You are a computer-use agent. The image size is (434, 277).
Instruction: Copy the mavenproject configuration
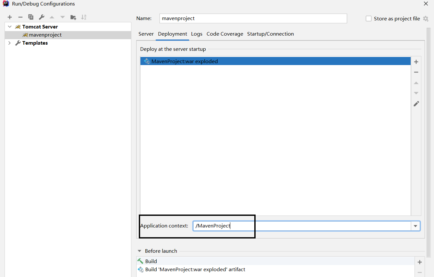31,17
